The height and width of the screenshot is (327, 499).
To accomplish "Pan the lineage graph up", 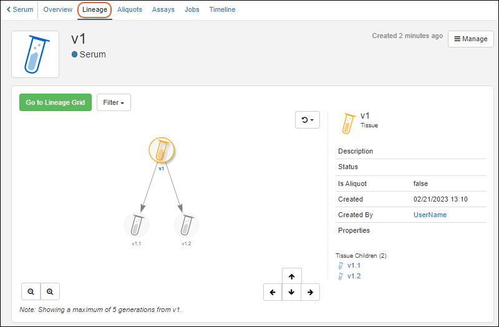I will pos(291,276).
